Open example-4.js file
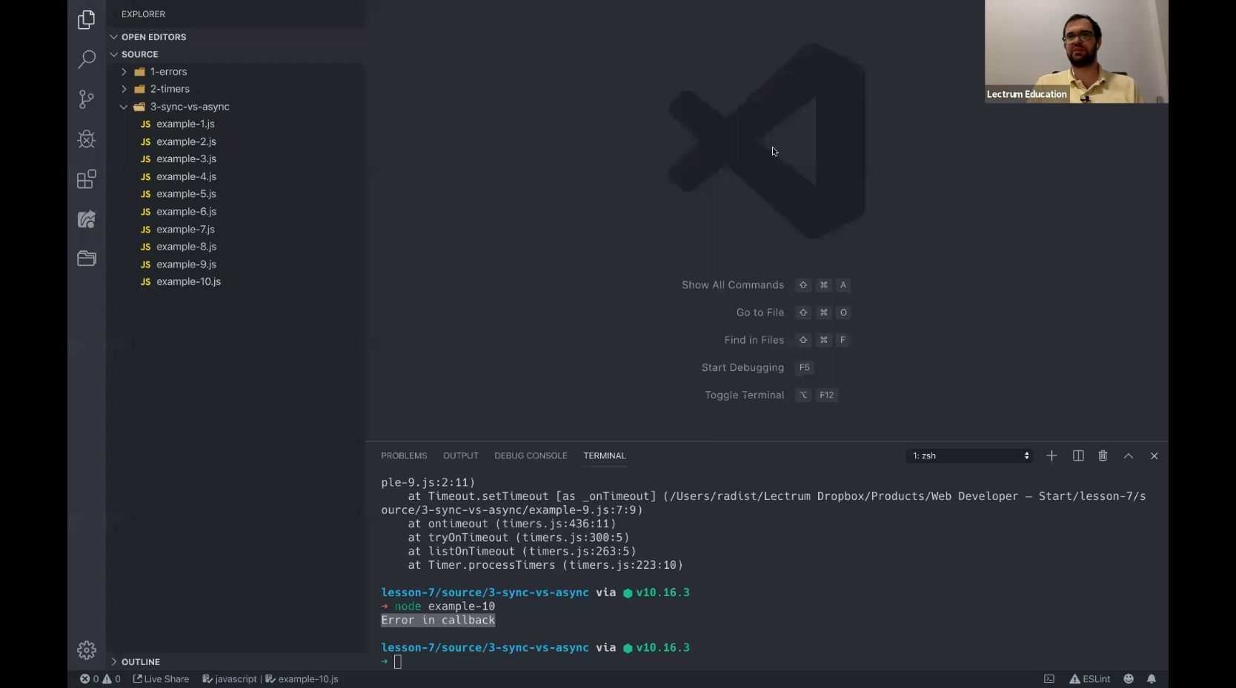This screenshot has height=688, width=1236. [236, 177]
